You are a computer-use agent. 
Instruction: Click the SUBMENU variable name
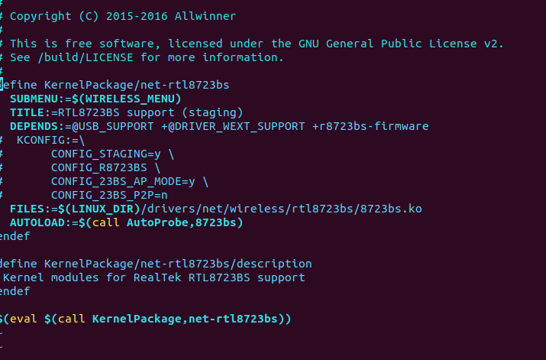[34, 99]
